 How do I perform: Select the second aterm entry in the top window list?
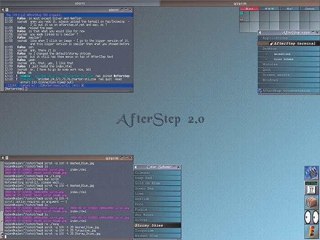coord(240,3)
